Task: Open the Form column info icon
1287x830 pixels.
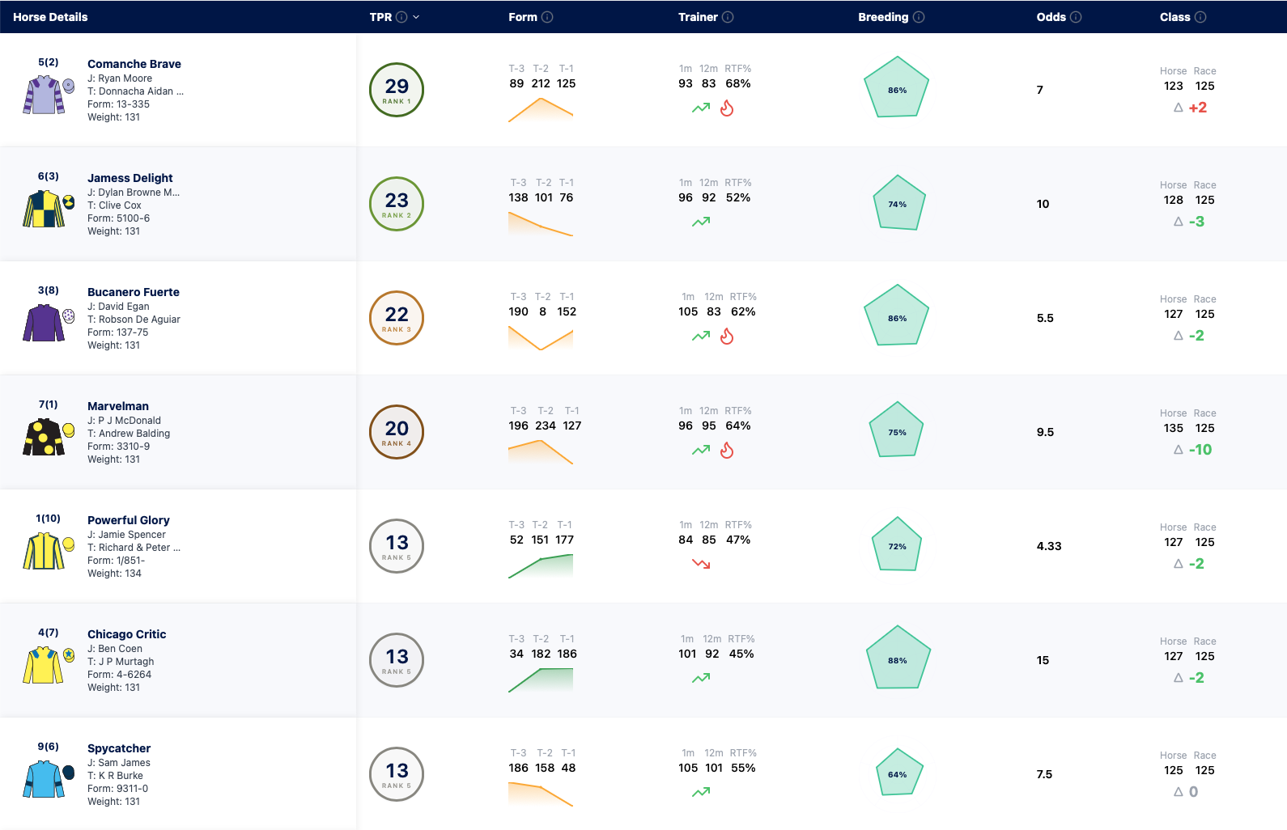Action: click(547, 17)
